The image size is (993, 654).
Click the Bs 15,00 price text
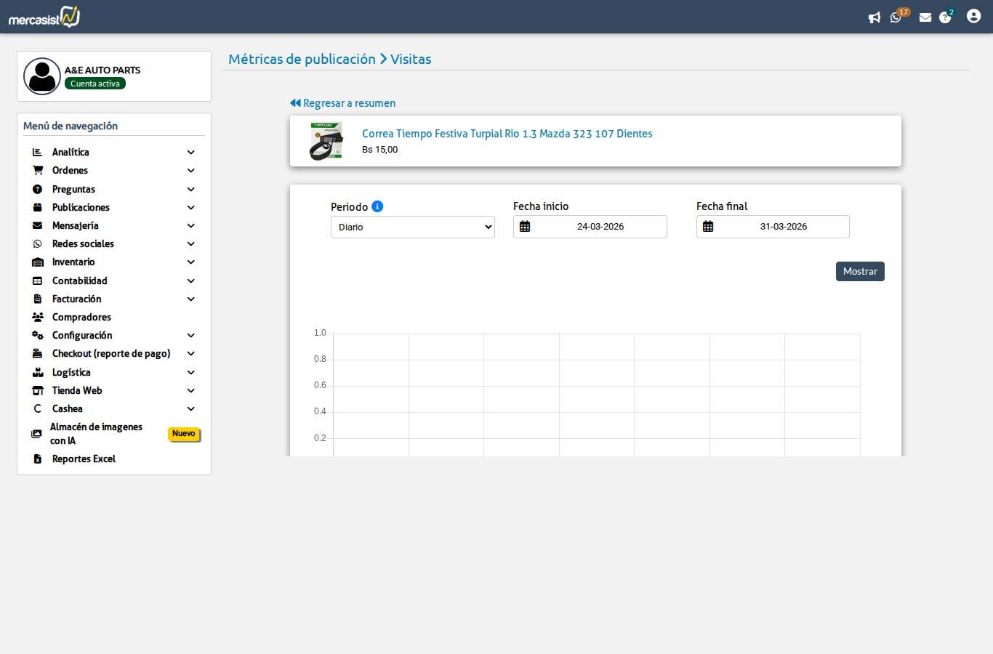pos(380,150)
